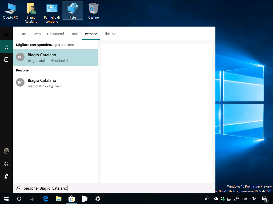Image resolution: width=273 pixels, height=204 pixels.
Task: Select the Persone tab
Action: (x=91, y=34)
